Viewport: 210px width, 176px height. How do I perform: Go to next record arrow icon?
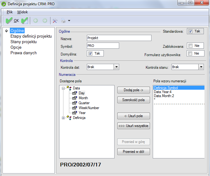click(x=45, y=21)
